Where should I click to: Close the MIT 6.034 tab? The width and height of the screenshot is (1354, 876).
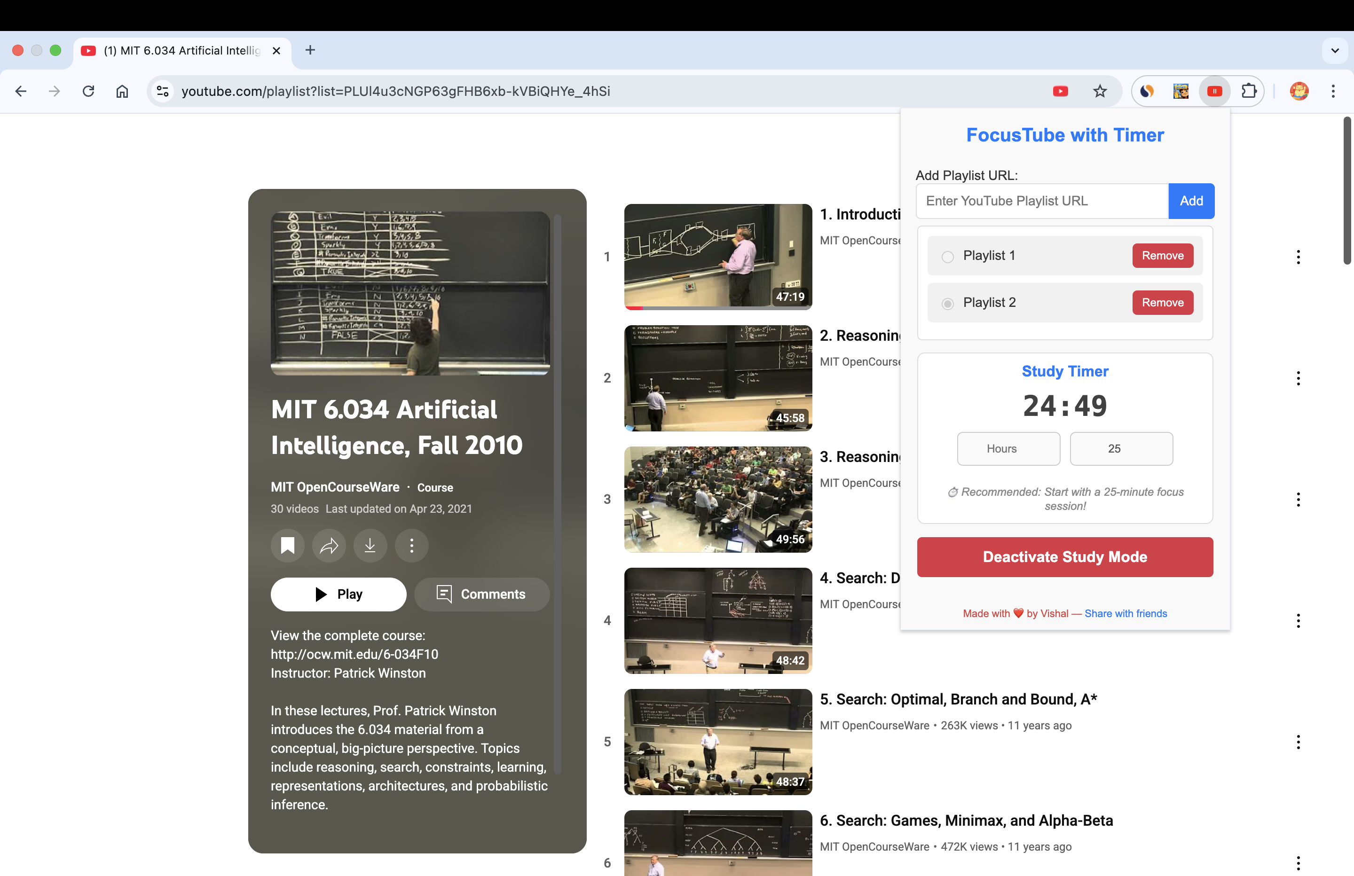(x=276, y=51)
